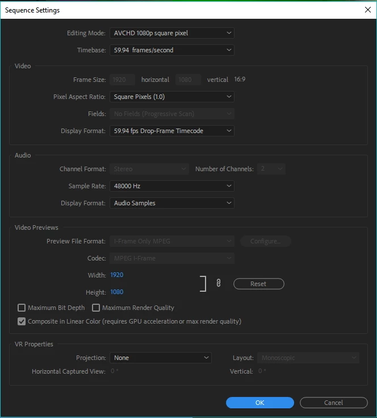Uncheck Composite in Linear Color
This screenshot has height=418, width=377.
click(x=22, y=321)
